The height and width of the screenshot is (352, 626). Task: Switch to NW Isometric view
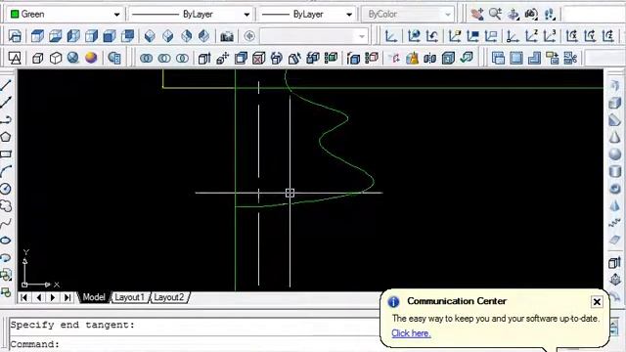(x=203, y=36)
